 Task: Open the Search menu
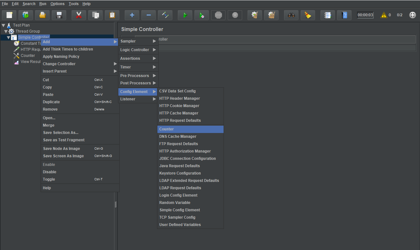(x=29, y=4)
